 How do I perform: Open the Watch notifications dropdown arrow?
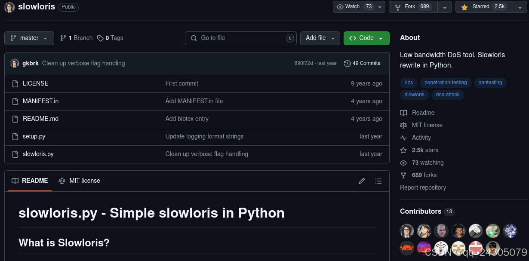(x=380, y=7)
